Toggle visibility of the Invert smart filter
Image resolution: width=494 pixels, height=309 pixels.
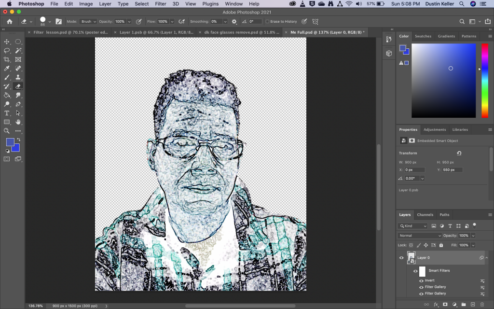421,281
